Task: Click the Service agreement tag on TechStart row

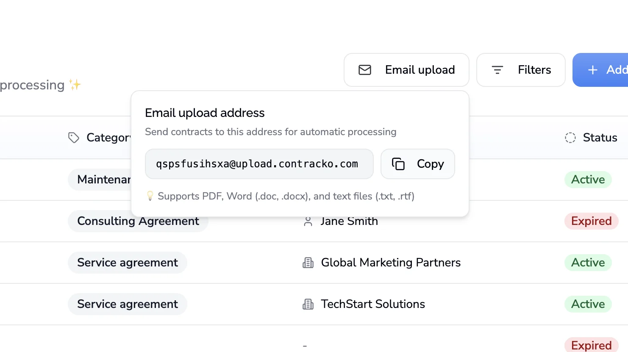Action: (127, 304)
